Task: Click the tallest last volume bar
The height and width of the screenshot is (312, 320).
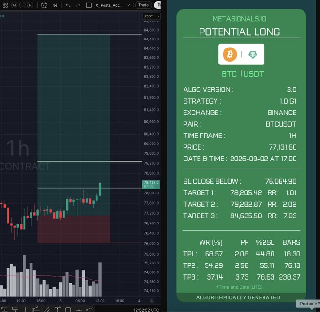Action: click(100, 280)
